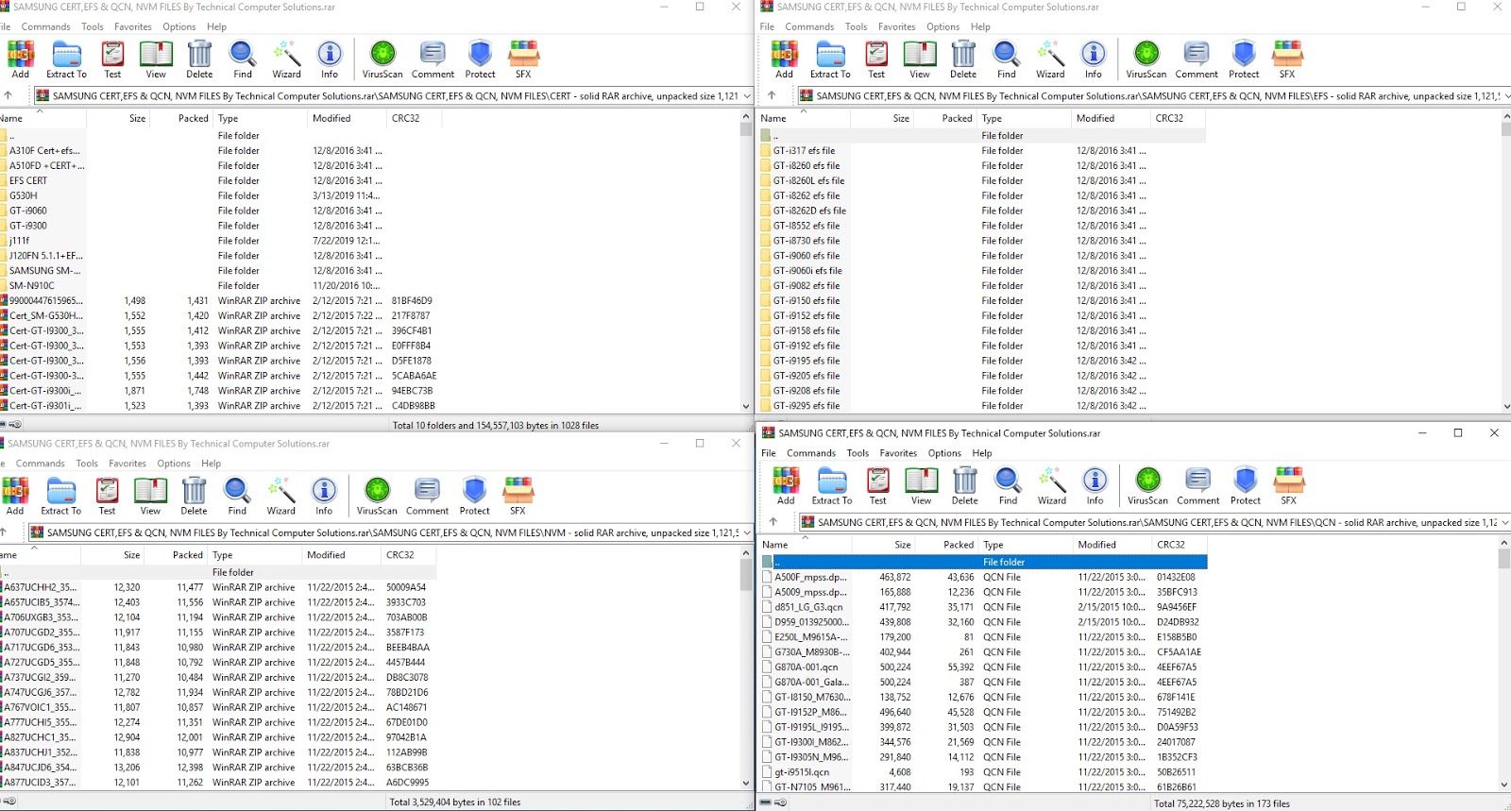This screenshot has width=1511, height=811.
Task: Click Test icon in the QCN window
Action: [878, 485]
